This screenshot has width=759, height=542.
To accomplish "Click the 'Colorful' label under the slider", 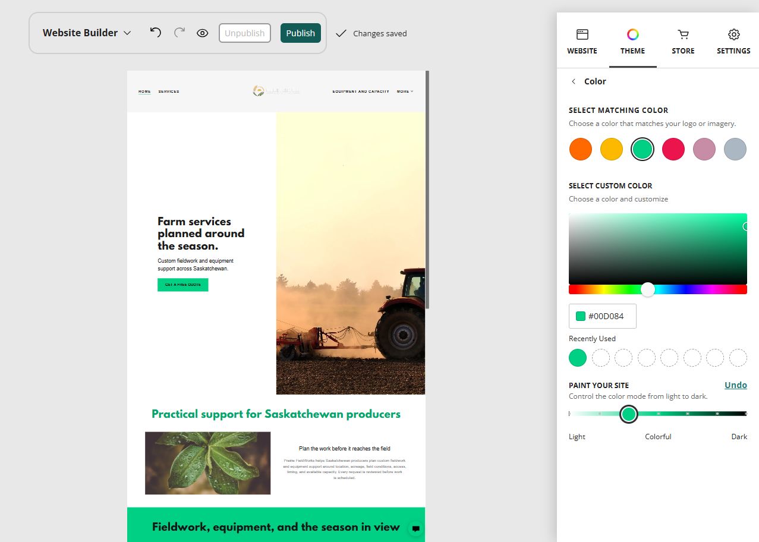I will tap(658, 437).
